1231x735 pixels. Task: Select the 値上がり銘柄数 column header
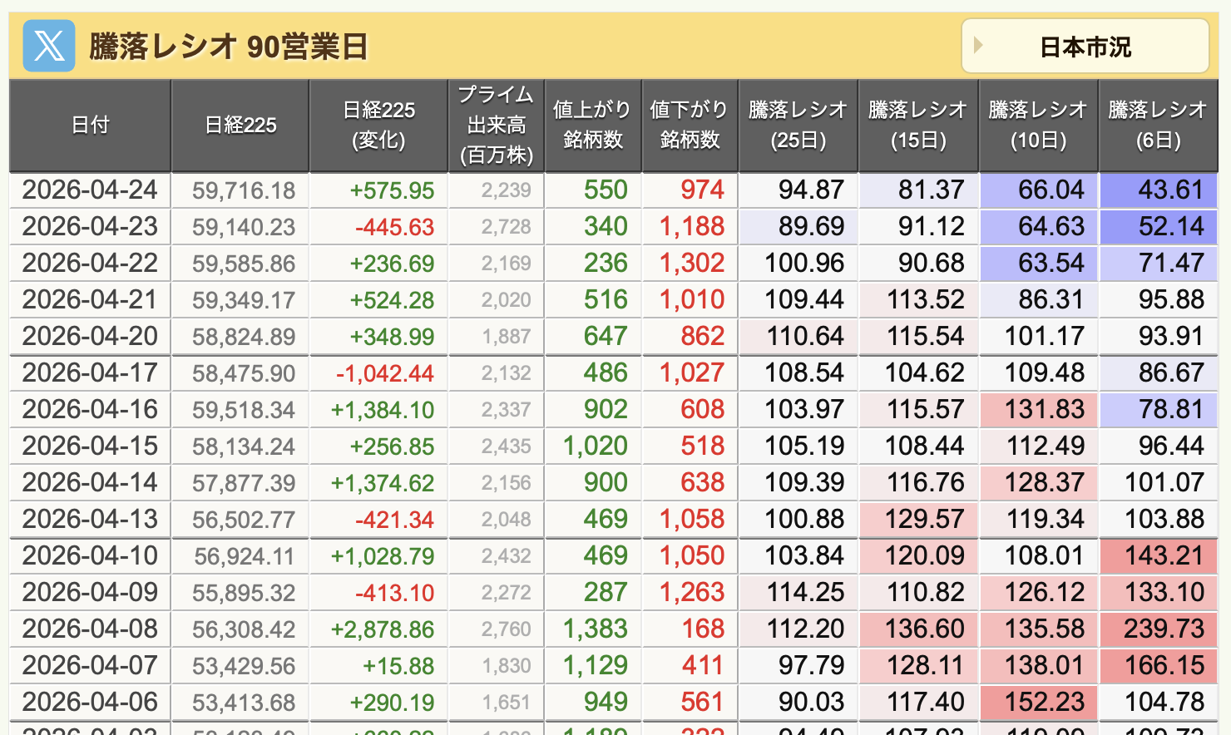tap(592, 126)
